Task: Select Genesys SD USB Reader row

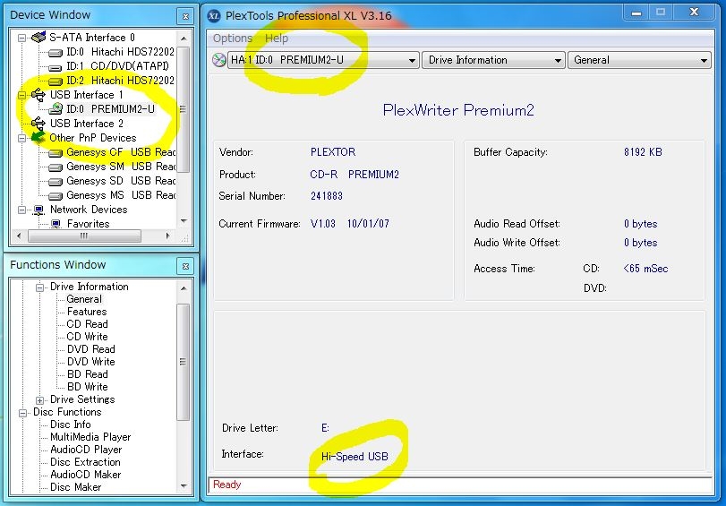Action: point(120,181)
